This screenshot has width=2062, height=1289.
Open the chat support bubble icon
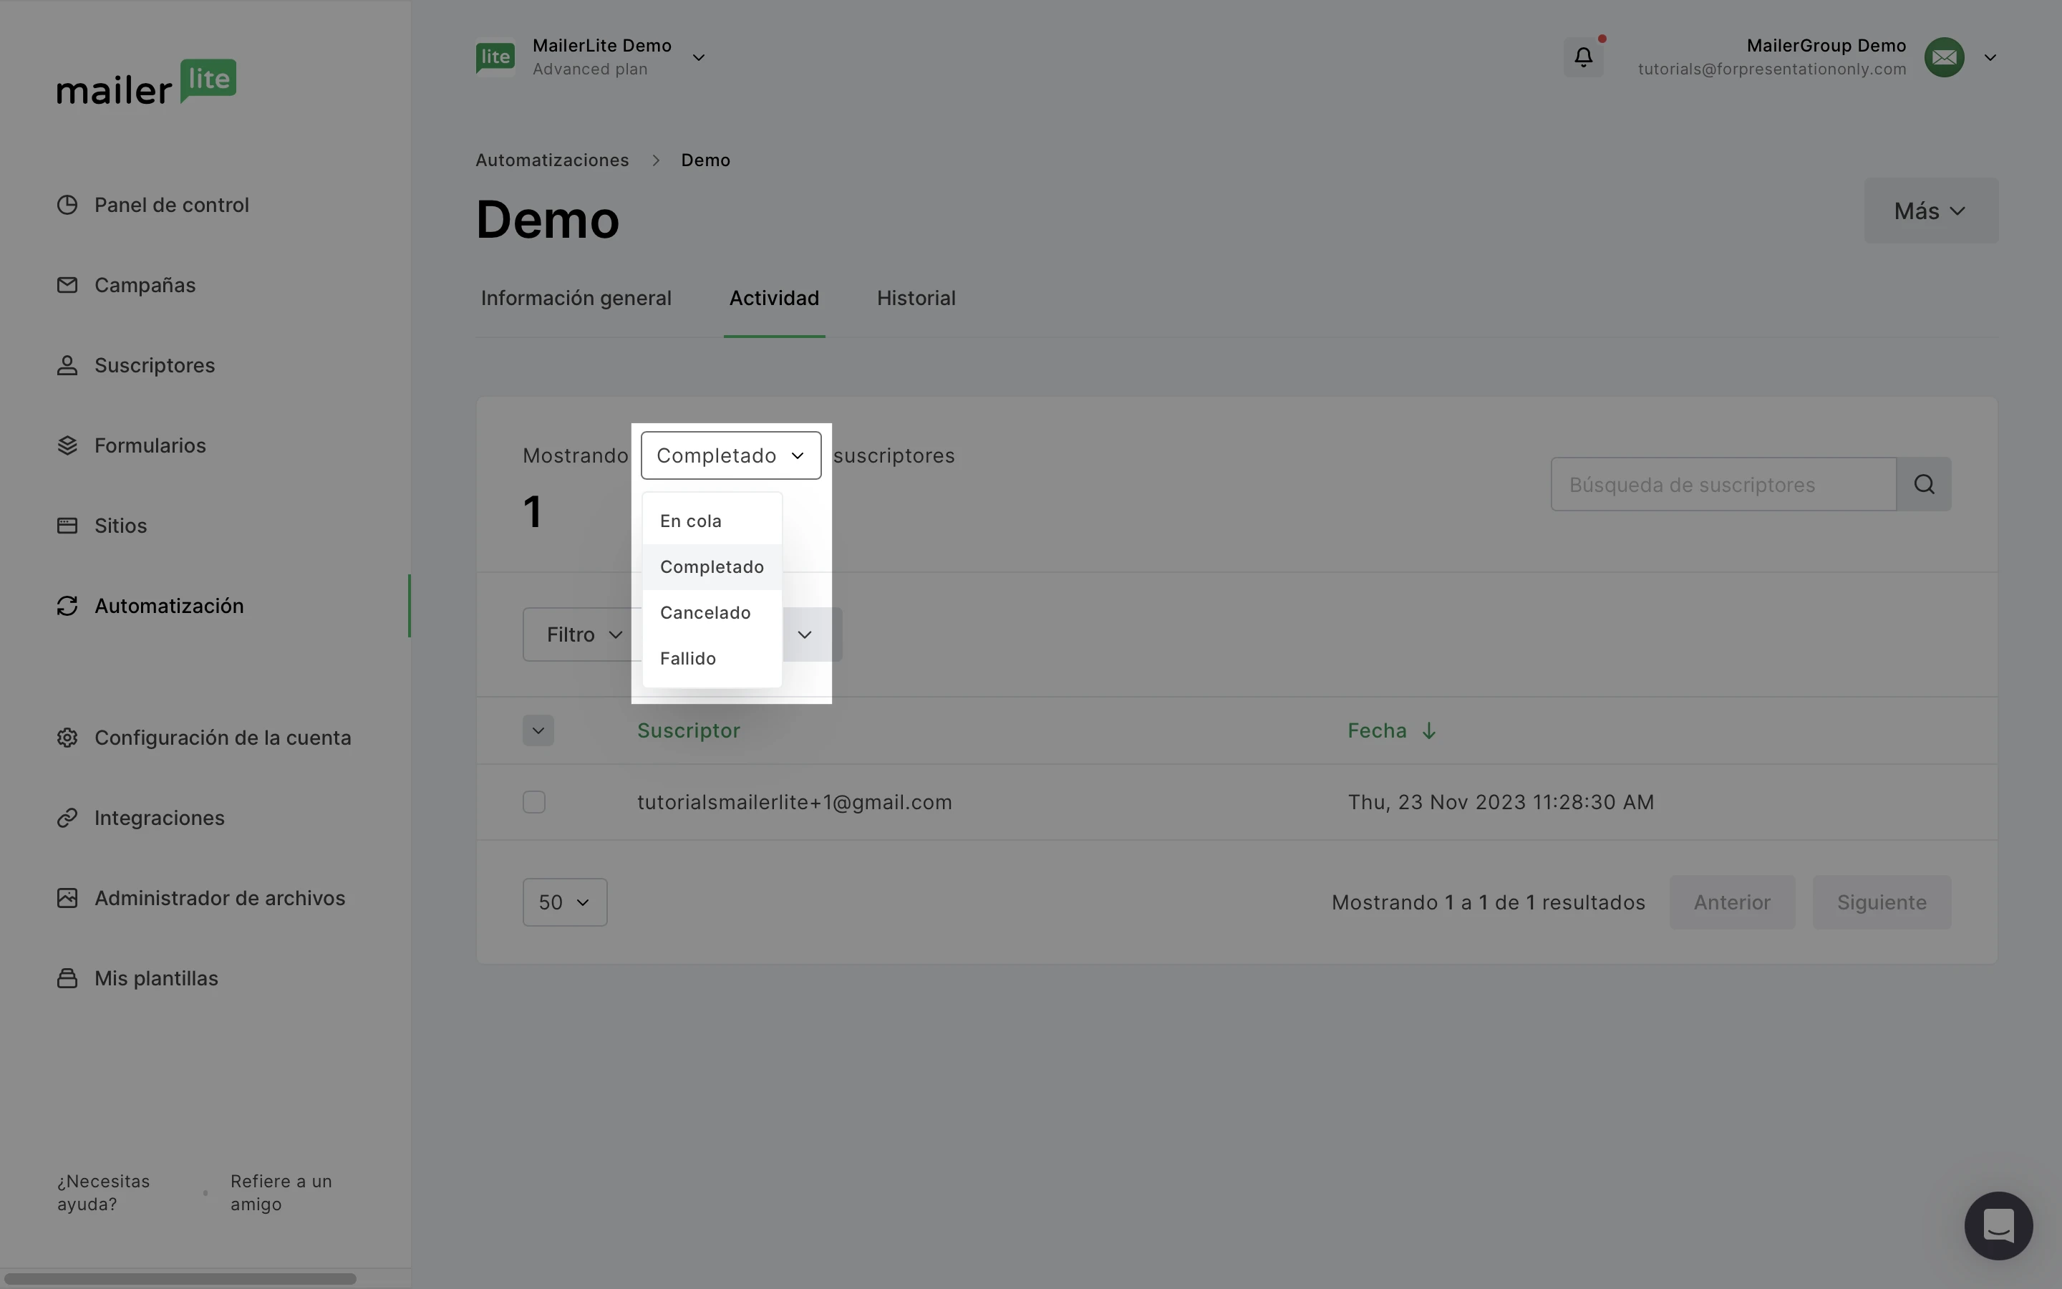pos(1998,1226)
